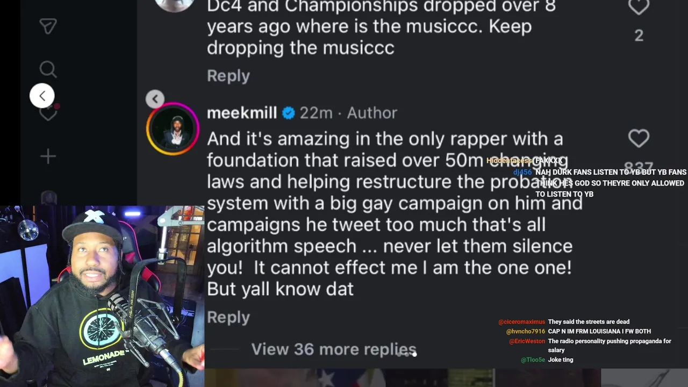Select @ciceromaximus username in chat
Screen dimensions: 688x387
click(x=521, y=322)
